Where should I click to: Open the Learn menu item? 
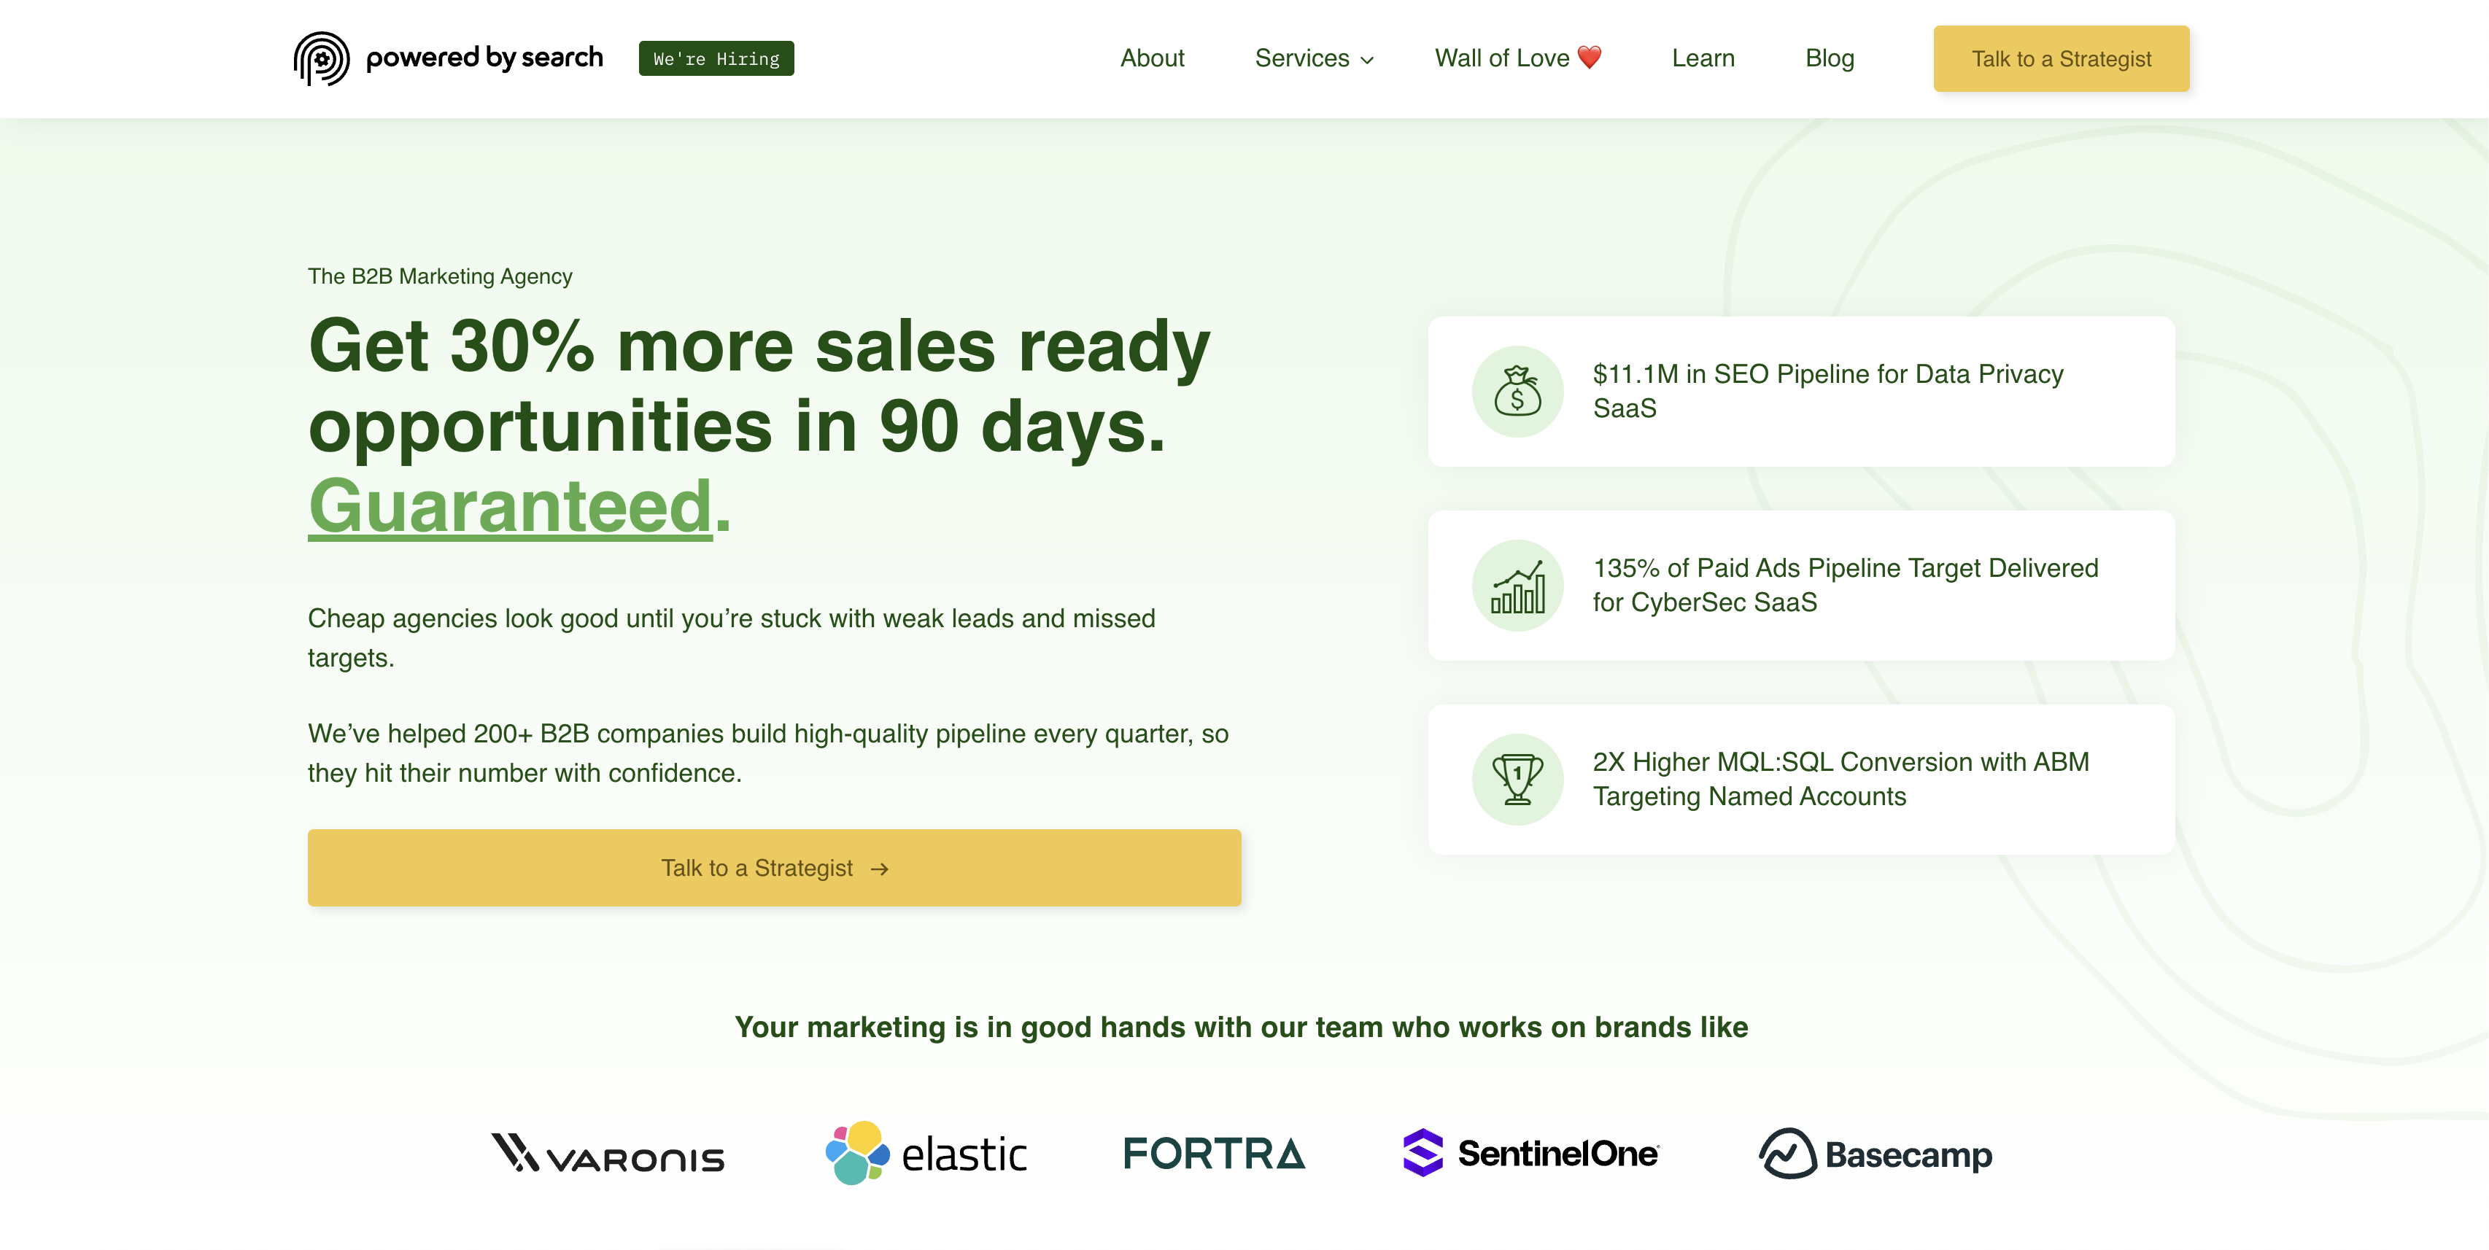[x=1703, y=58]
